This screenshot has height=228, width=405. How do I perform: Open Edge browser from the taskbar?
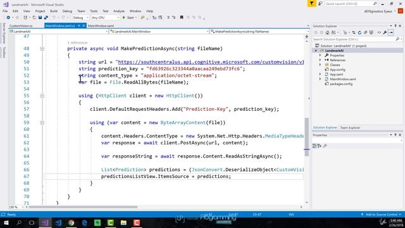[84, 222]
